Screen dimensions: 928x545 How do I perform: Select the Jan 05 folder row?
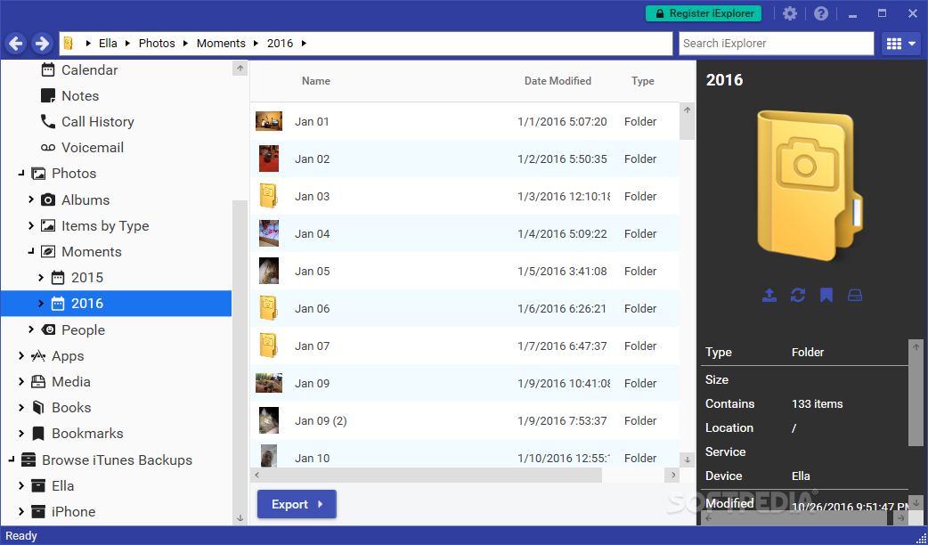tap(465, 271)
